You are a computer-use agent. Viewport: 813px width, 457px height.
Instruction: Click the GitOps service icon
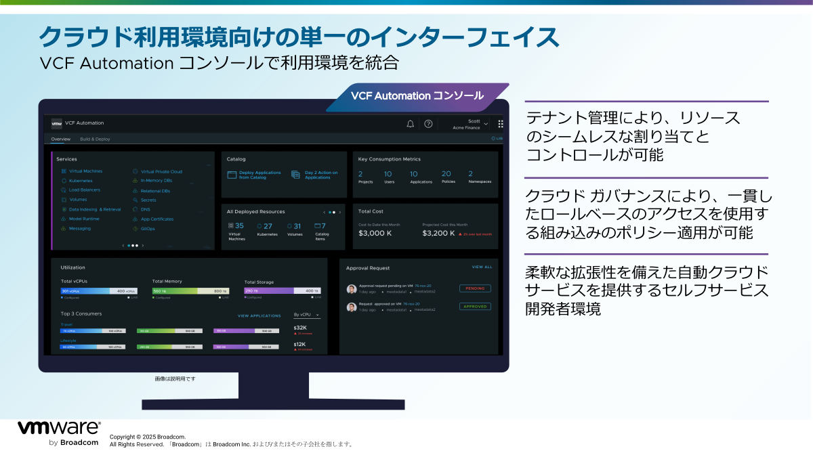tap(135, 228)
